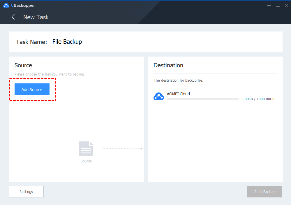
Task: Click the New Task page title
Action: coord(36,17)
